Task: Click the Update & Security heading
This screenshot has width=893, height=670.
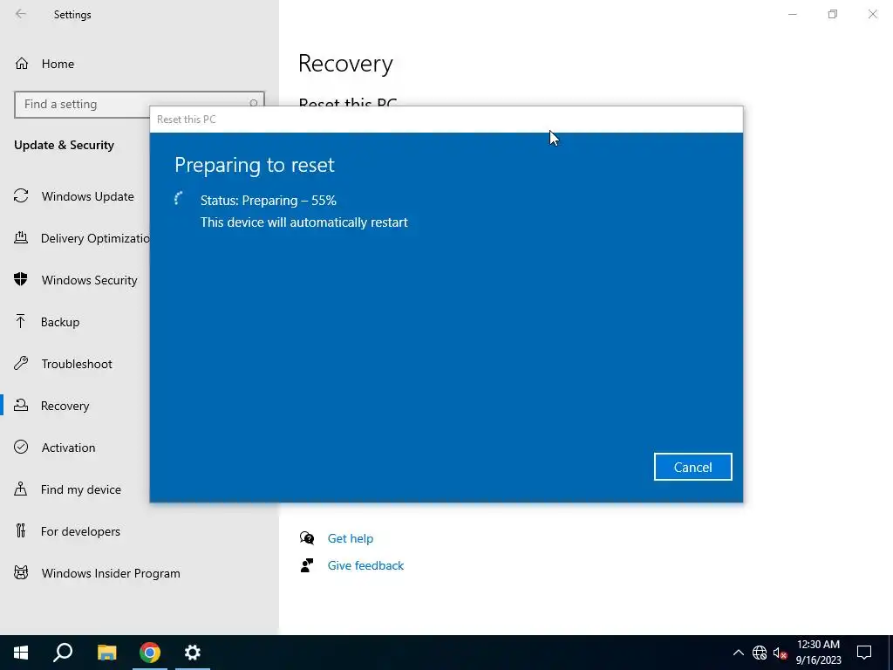Action: [x=65, y=145]
